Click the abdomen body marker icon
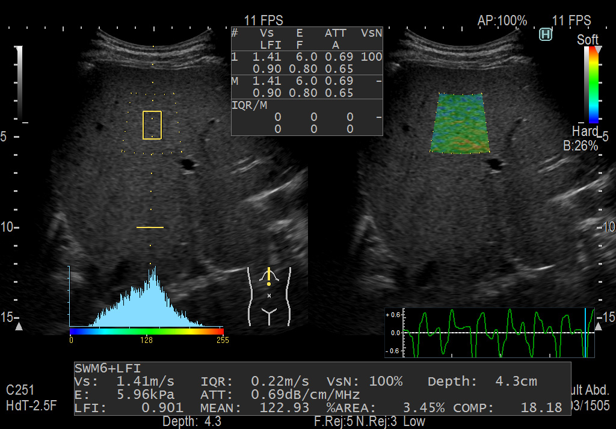The image size is (616, 429). (x=269, y=295)
